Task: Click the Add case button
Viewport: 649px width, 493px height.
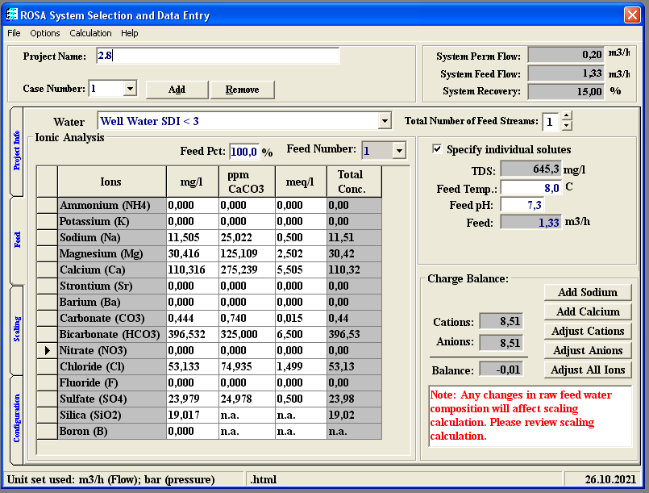Action: (177, 90)
